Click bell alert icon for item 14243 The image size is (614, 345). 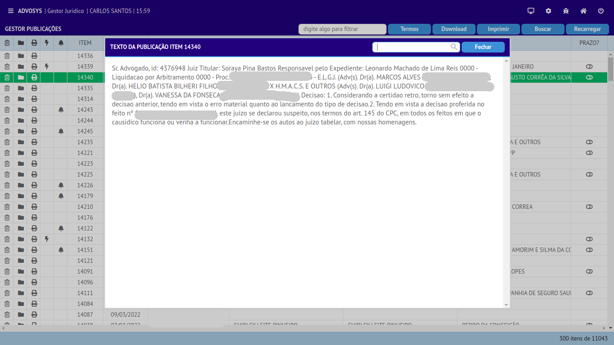point(61,110)
